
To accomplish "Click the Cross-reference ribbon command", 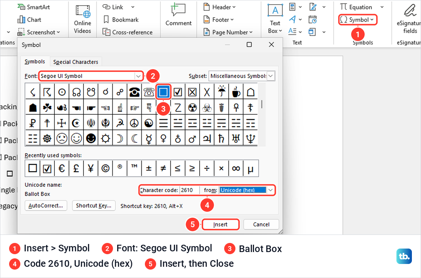I will pyautogui.click(x=128, y=32).
